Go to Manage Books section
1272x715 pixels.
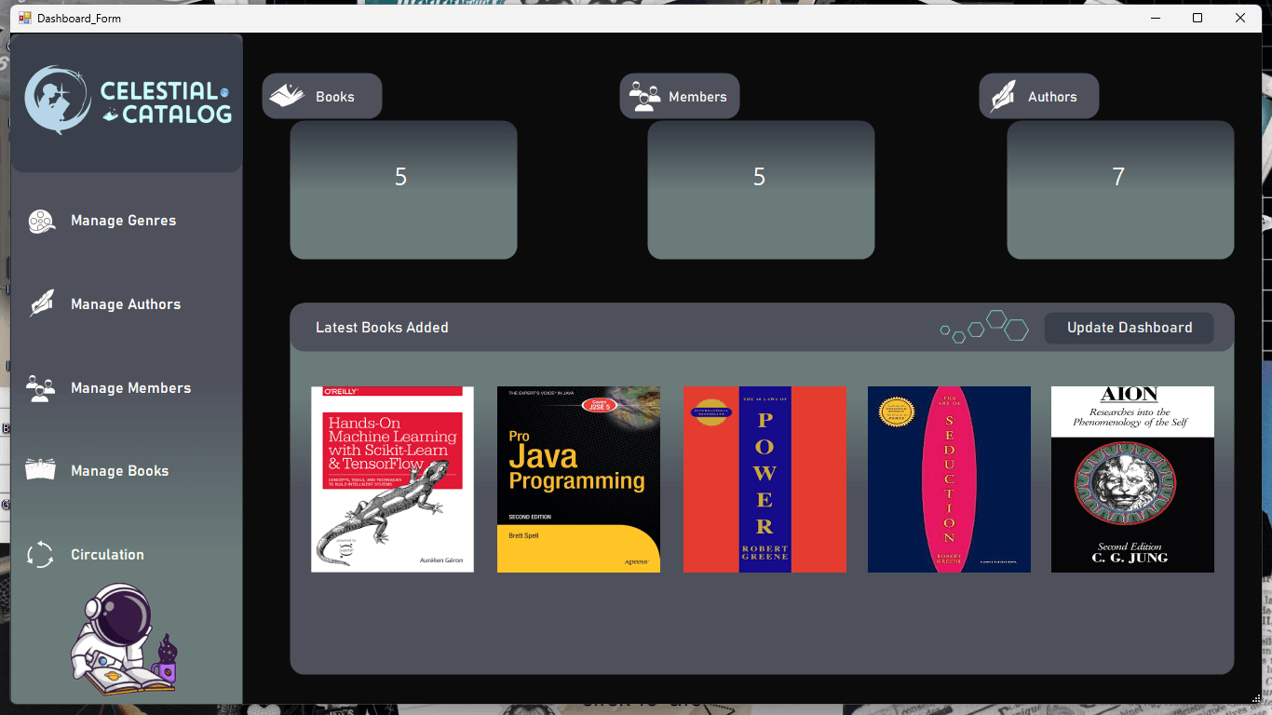120,471
